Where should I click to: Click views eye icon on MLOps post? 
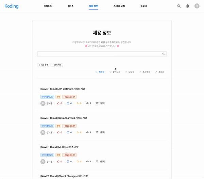87,161
